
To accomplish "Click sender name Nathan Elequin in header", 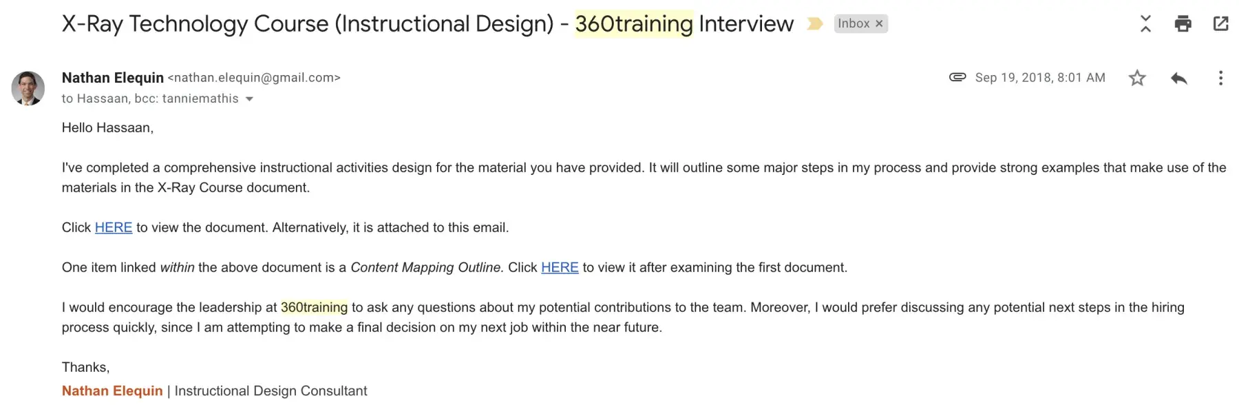I will [113, 78].
